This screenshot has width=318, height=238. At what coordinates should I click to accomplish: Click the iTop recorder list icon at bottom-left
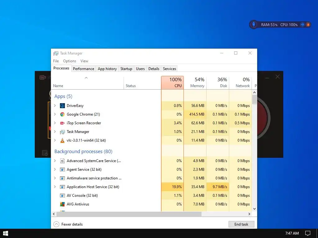[x=45, y=153]
